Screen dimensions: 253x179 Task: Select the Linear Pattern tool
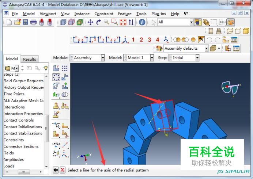coord(65,68)
